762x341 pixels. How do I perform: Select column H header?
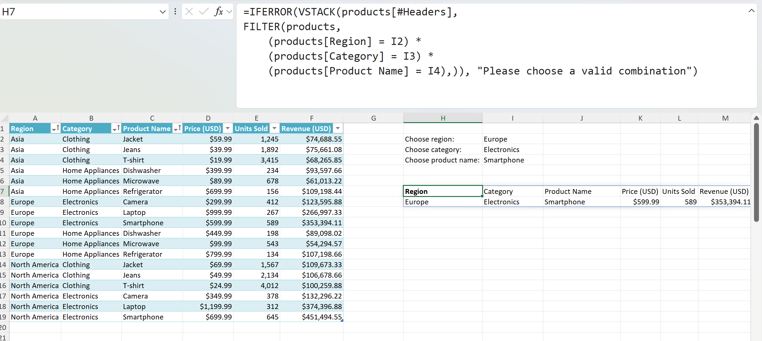[443, 118]
